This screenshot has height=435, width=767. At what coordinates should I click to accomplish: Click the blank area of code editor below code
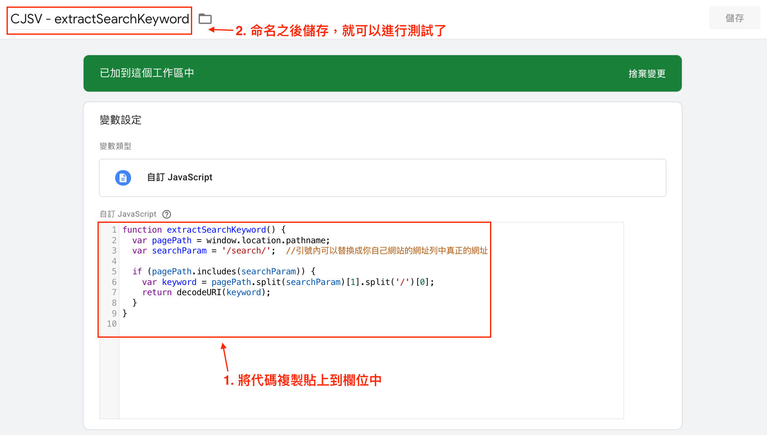(371, 376)
